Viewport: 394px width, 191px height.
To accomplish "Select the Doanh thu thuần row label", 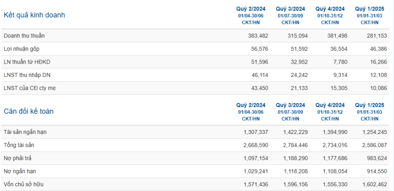I will [24, 35].
